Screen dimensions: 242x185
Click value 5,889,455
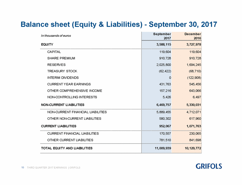[164, 112]
